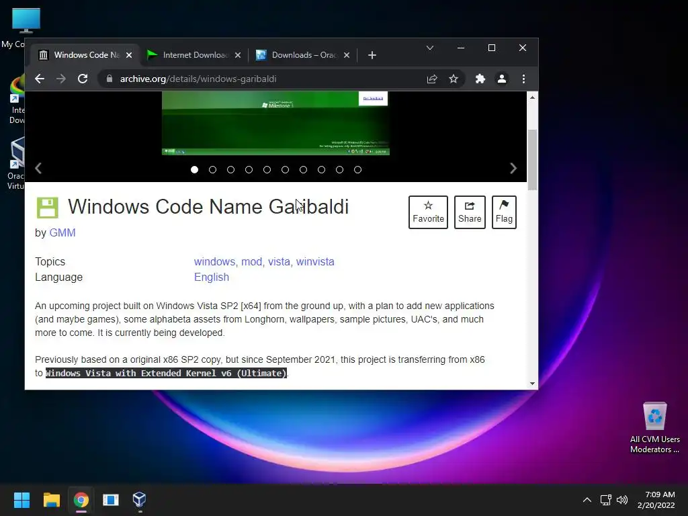Close the Downloads – Oracle tab
The width and height of the screenshot is (688, 516).
tap(347, 55)
